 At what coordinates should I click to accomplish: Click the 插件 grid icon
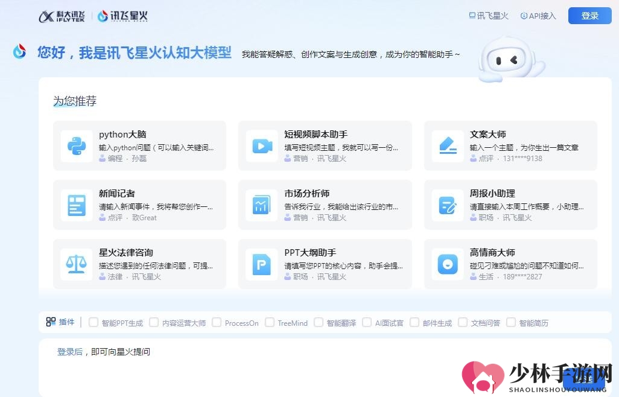tap(51, 322)
